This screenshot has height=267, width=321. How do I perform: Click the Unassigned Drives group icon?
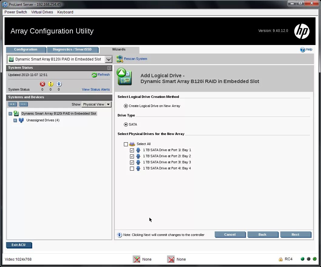coord(21,120)
